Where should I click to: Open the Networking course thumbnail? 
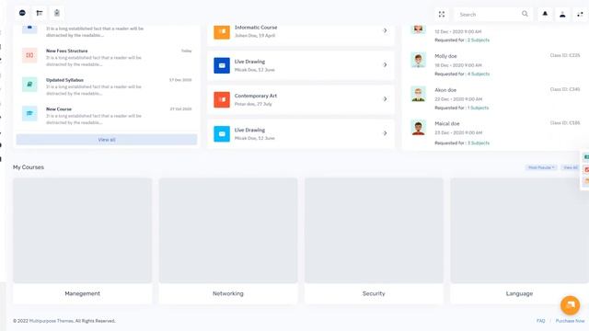pyautogui.click(x=228, y=231)
